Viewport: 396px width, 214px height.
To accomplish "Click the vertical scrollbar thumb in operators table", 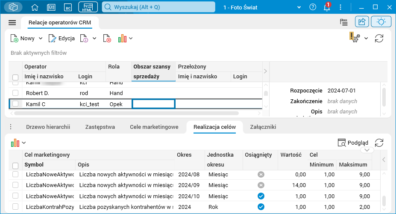I will pos(266,93).
